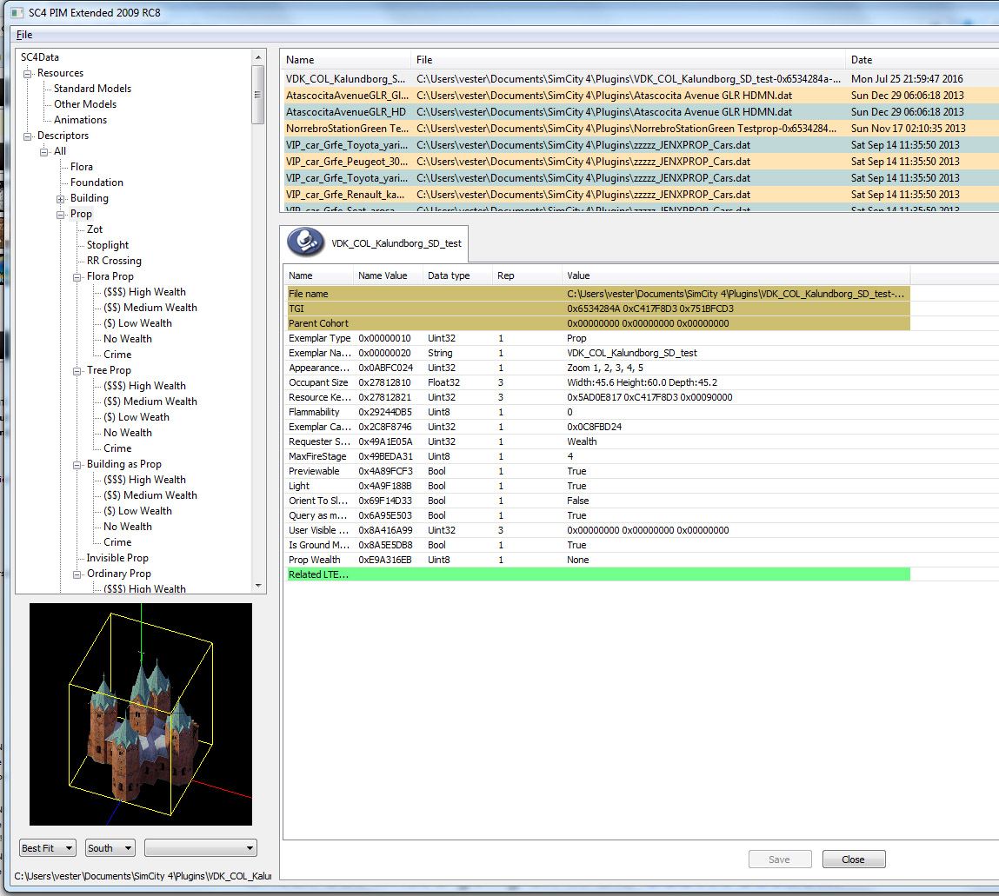Select ($$) Medium Wealth under Tree Prop
999x896 pixels.
pos(150,402)
